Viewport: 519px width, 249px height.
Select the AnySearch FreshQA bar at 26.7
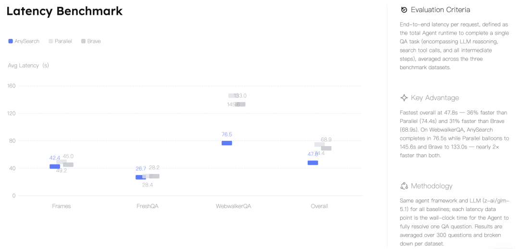141,177
